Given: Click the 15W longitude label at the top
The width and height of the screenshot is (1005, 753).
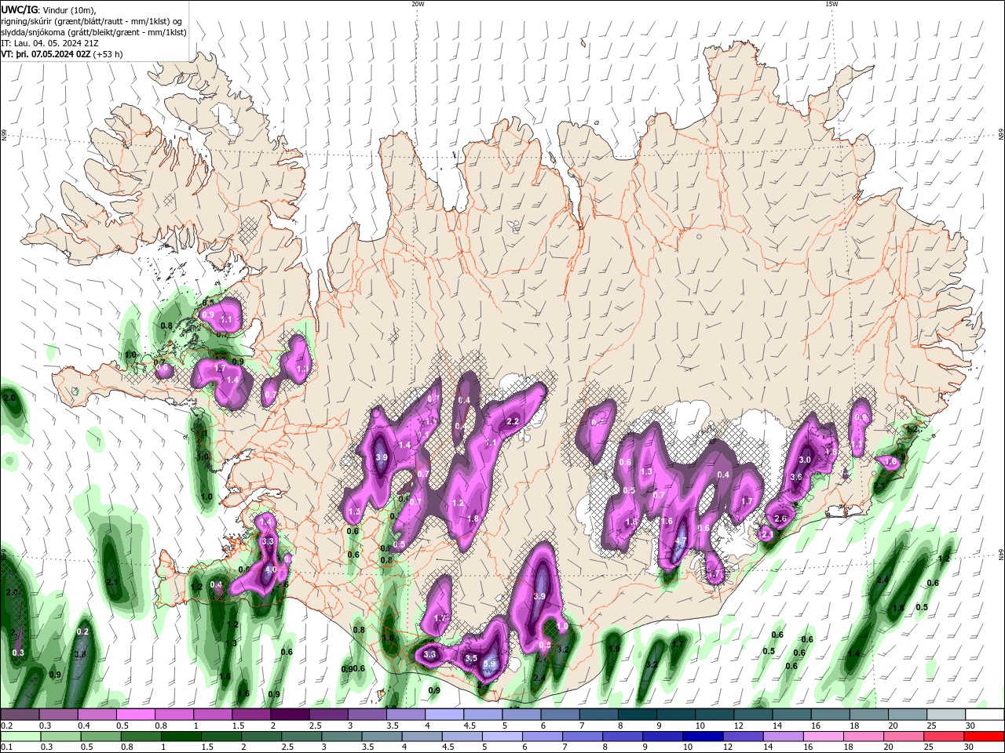Looking at the screenshot, I should click(x=831, y=4).
